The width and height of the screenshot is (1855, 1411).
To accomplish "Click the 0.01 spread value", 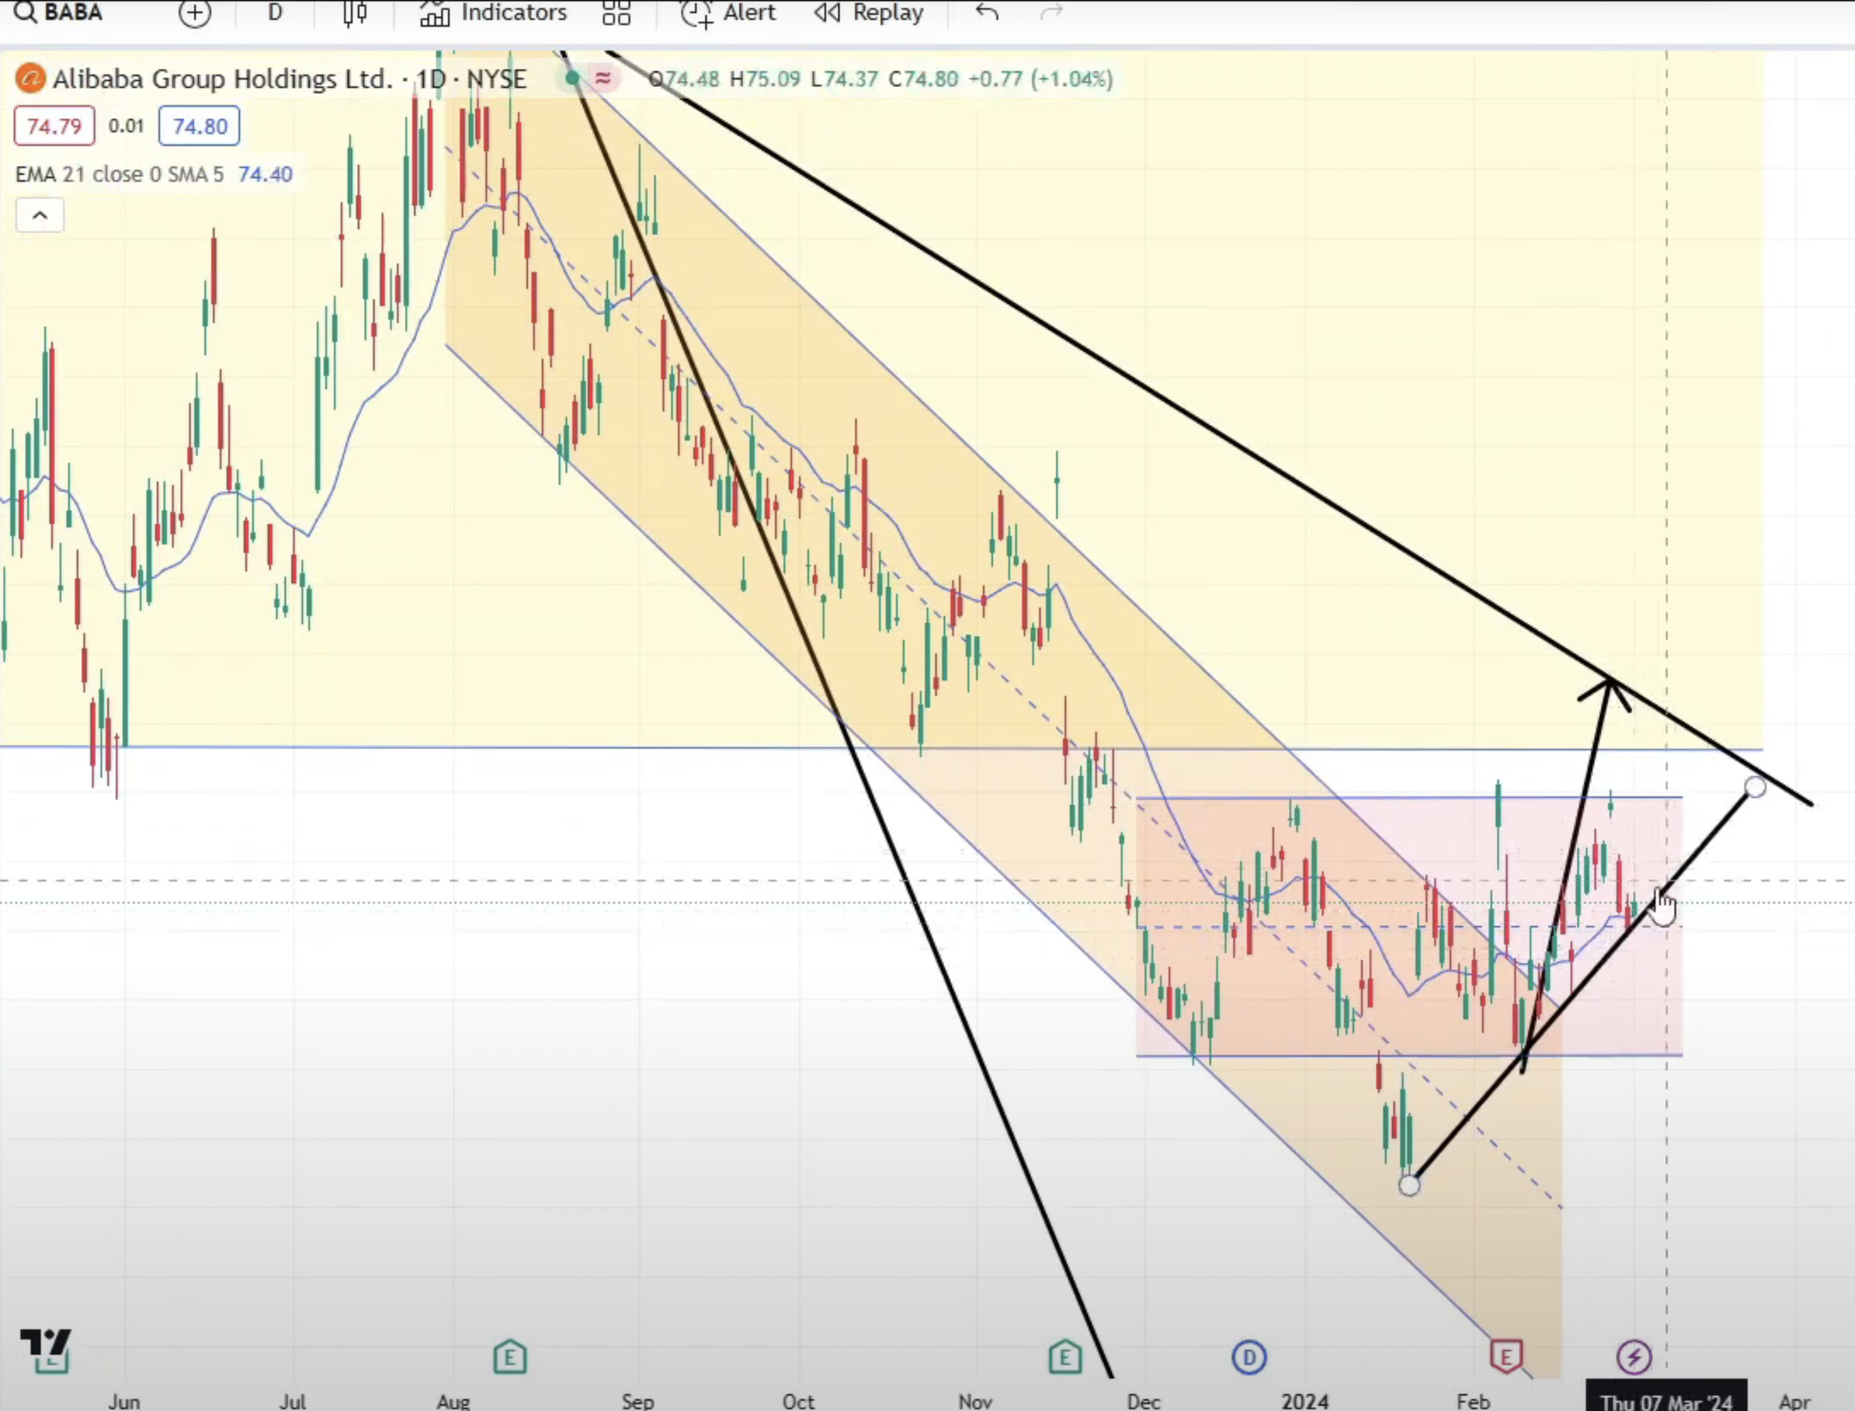I will (x=126, y=126).
